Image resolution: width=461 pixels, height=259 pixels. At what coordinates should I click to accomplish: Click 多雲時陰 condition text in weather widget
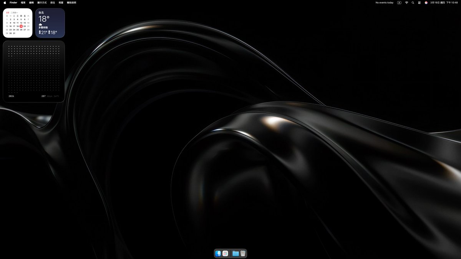point(43,28)
